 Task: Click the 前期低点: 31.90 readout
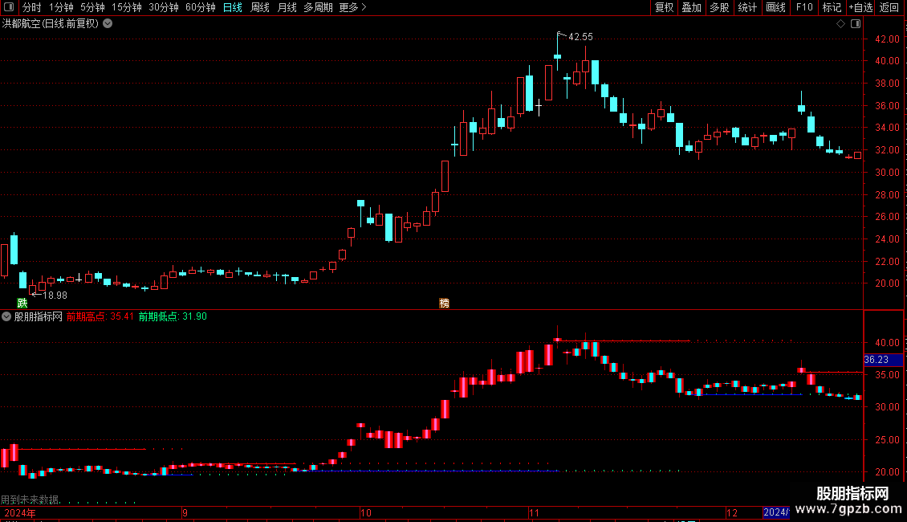click(173, 316)
